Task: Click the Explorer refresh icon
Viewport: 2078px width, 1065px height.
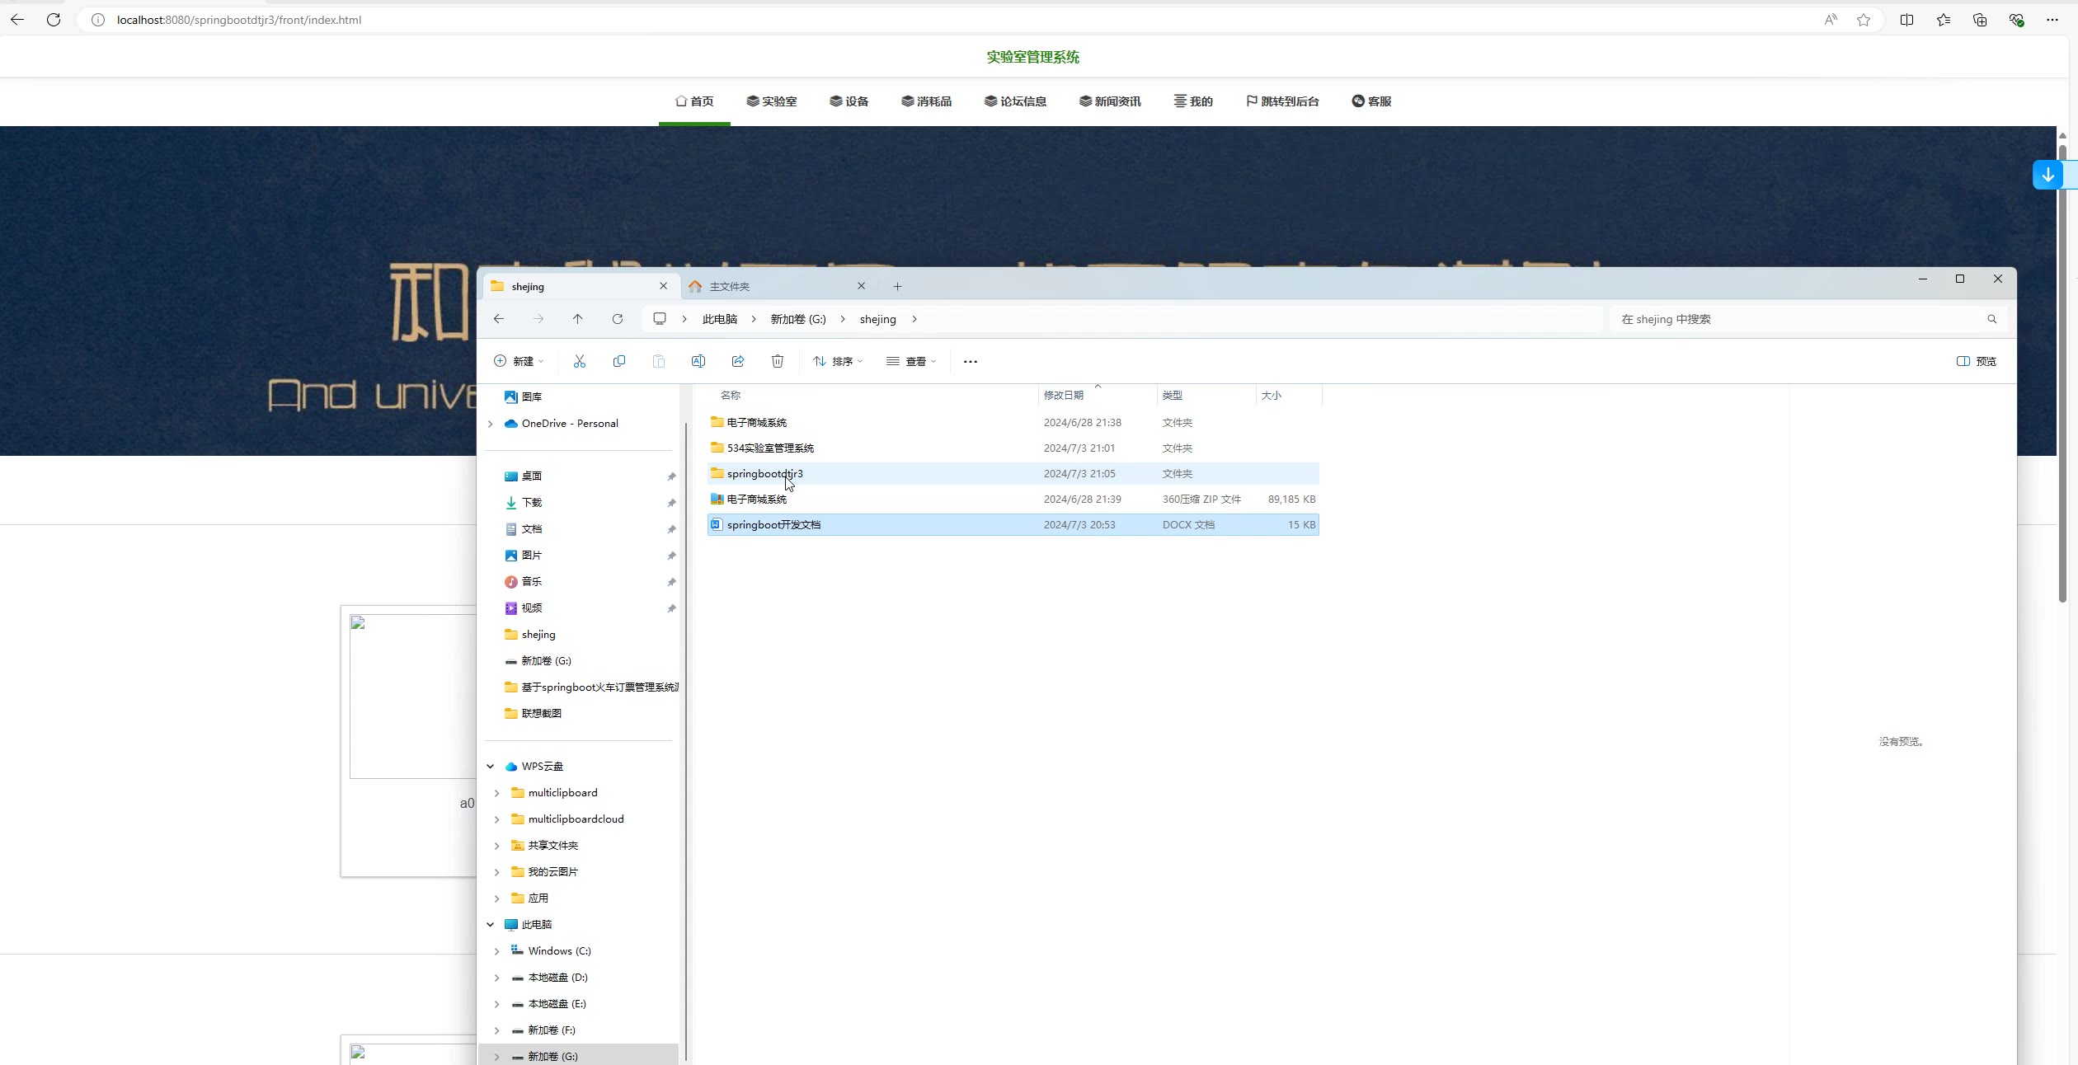Action: 618,319
